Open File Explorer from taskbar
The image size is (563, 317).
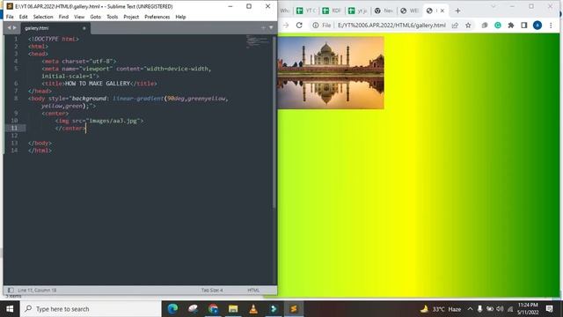coord(233,309)
